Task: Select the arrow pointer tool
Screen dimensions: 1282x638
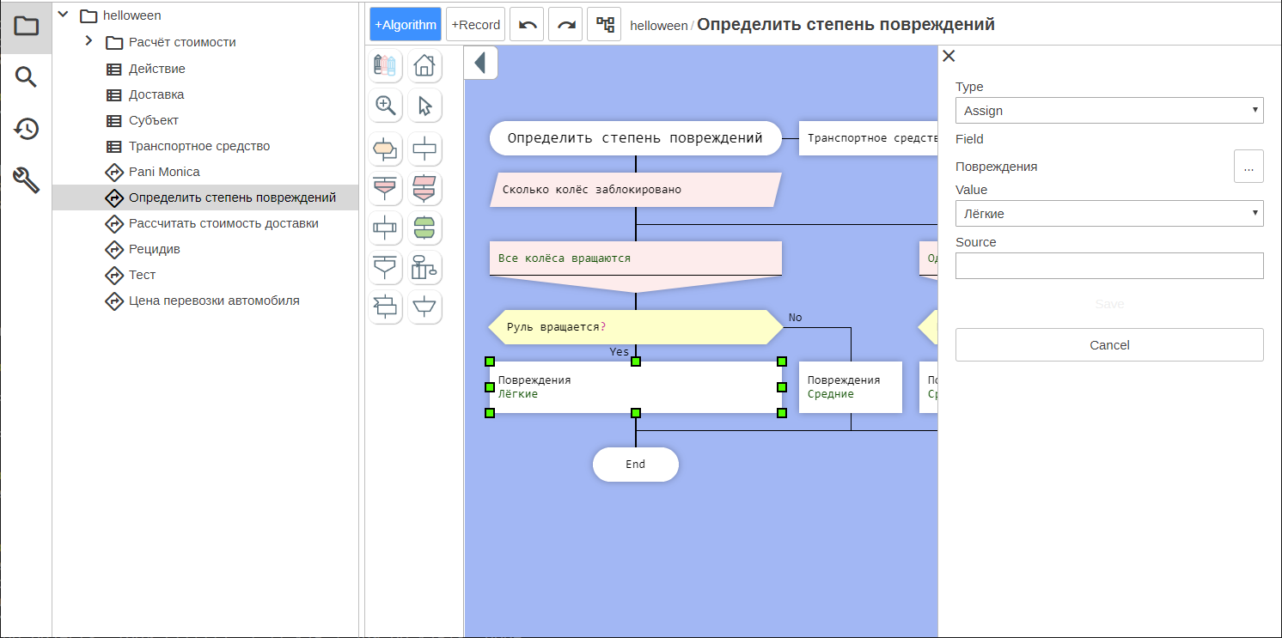Action: (x=424, y=106)
